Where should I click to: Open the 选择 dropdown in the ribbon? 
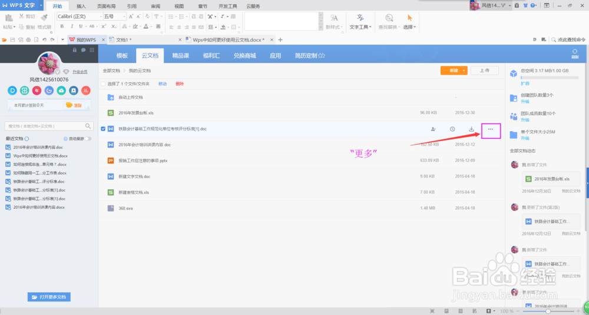tap(409, 27)
